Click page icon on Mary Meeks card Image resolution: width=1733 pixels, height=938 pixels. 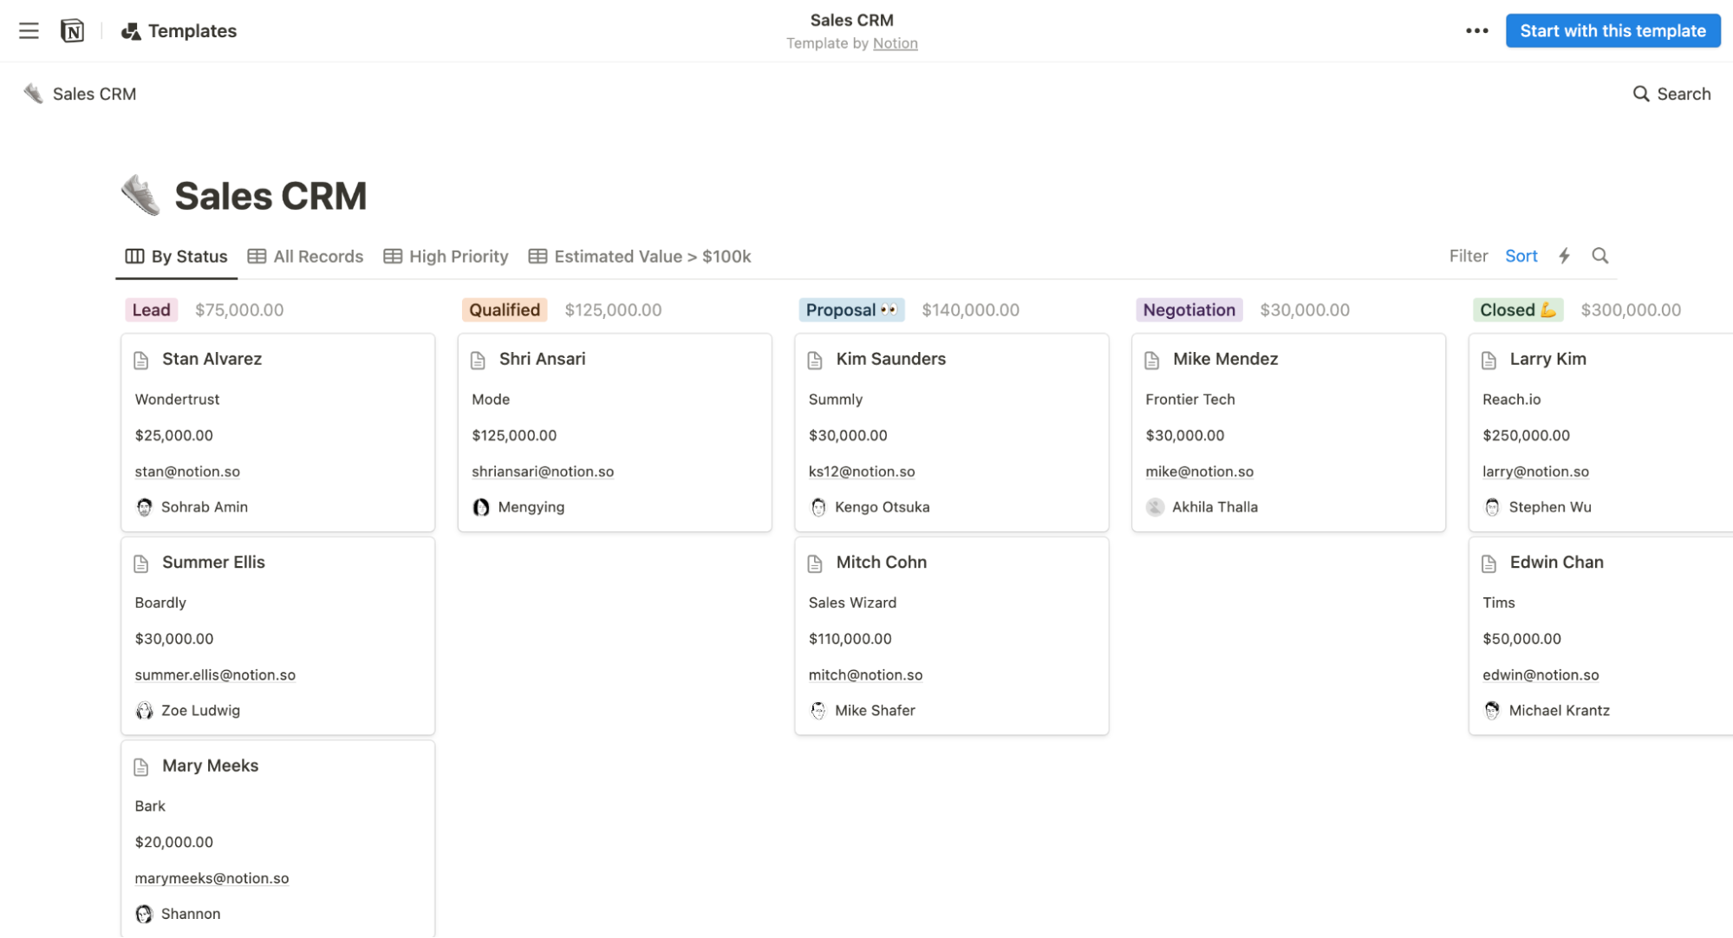pos(141,766)
